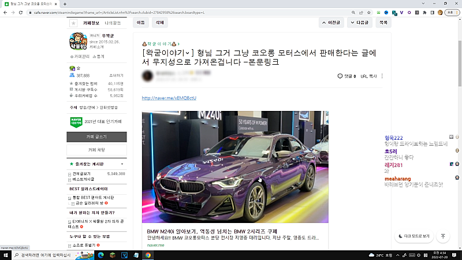Open the naver.me/xEMQBctU hyperlink

(x=169, y=98)
